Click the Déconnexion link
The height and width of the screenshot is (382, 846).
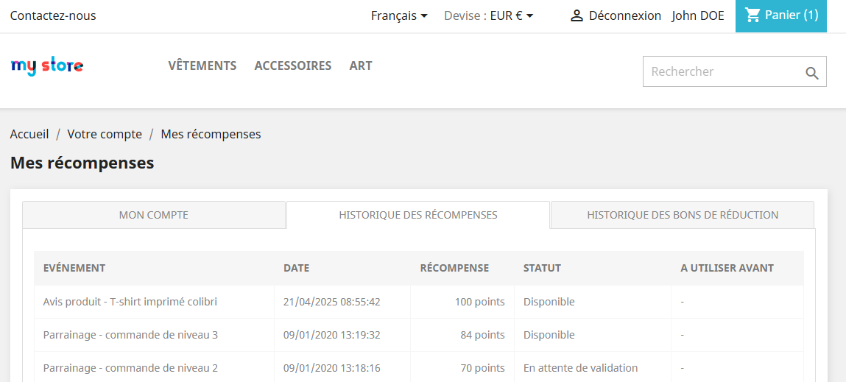pyautogui.click(x=625, y=15)
